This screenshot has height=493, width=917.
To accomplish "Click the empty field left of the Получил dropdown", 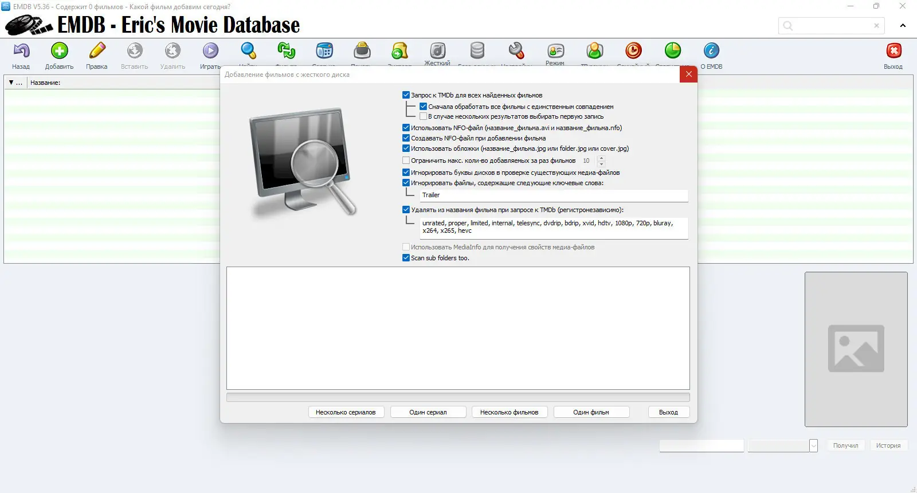I will 702,445.
